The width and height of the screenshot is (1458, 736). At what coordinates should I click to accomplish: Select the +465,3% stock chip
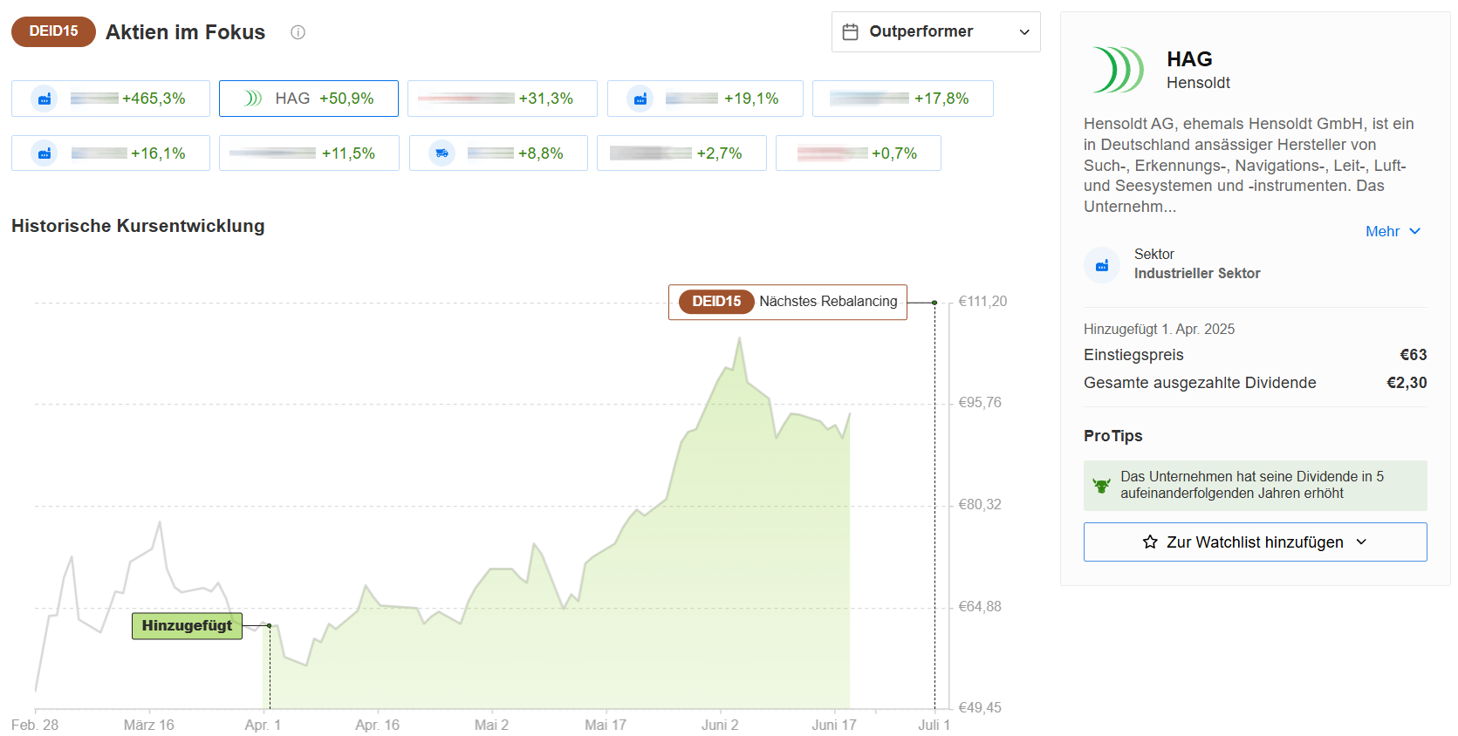click(111, 99)
